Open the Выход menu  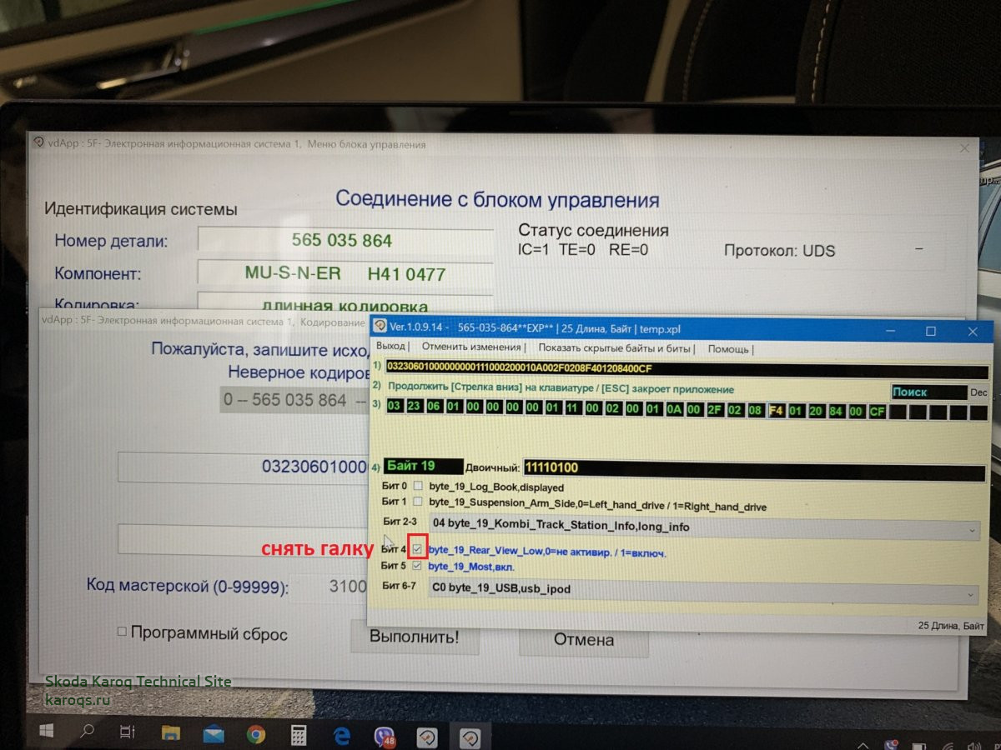[x=390, y=347]
